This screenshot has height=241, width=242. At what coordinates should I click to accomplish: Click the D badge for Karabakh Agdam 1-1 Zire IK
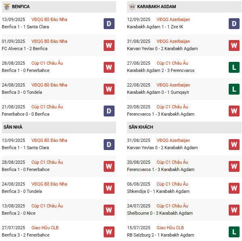click(234, 23)
